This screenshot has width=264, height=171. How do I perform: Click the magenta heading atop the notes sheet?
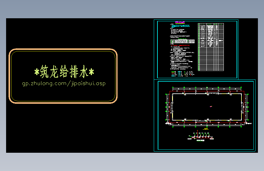tap(180, 22)
